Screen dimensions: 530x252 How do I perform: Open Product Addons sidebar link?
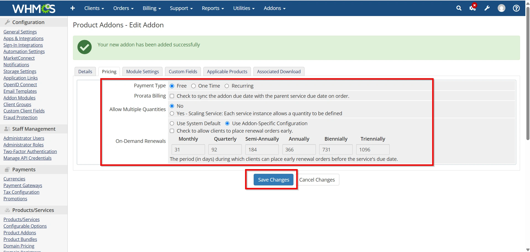click(20, 233)
